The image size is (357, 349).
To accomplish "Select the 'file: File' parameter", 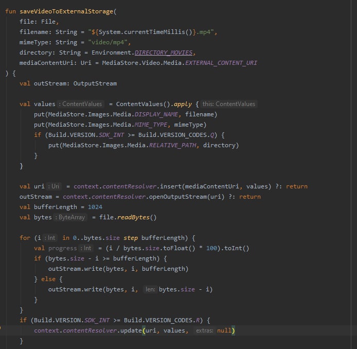I will pos(38,22).
